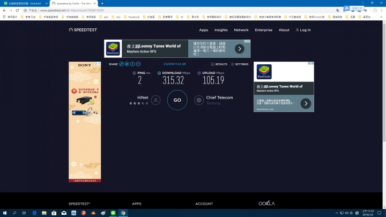Click the browser forward arrow
This screenshot has width=386, height=217.
click(x=11, y=10)
